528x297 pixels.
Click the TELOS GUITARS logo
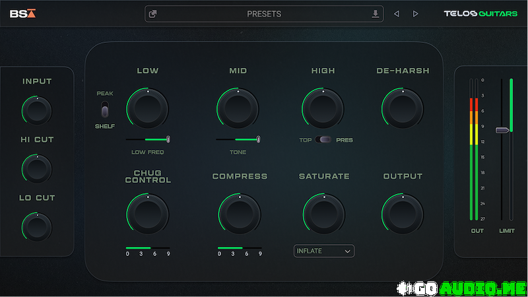tap(480, 14)
